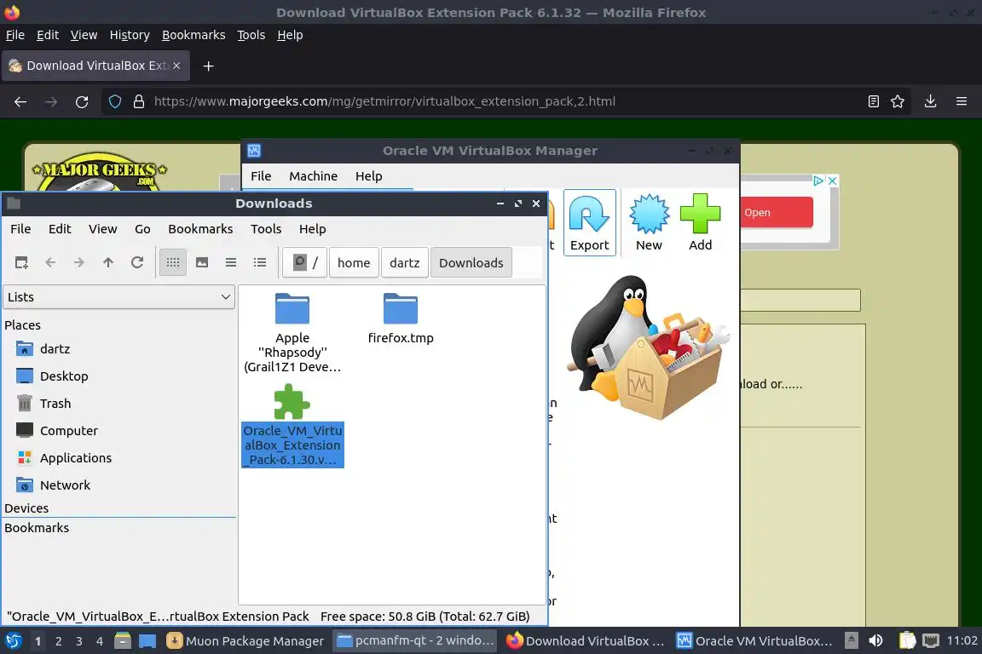Open Tools menu in Downloads file manager
This screenshot has height=654, width=982.
266,229
